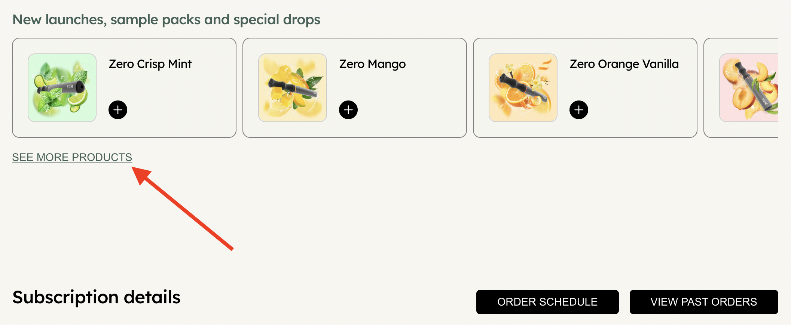Add Zero Mango using its plus icon

348,110
